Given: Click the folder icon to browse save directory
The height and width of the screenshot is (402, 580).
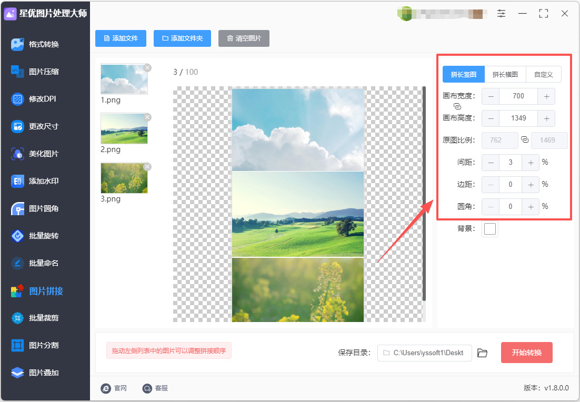Looking at the screenshot, I should (x=482, y=353).
